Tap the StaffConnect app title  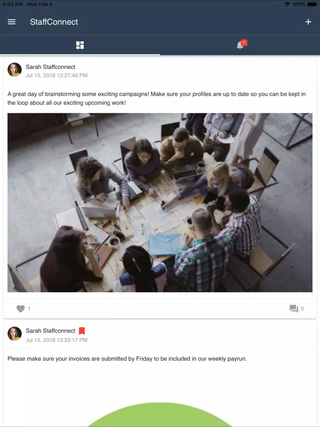click(x=54, y=22)
